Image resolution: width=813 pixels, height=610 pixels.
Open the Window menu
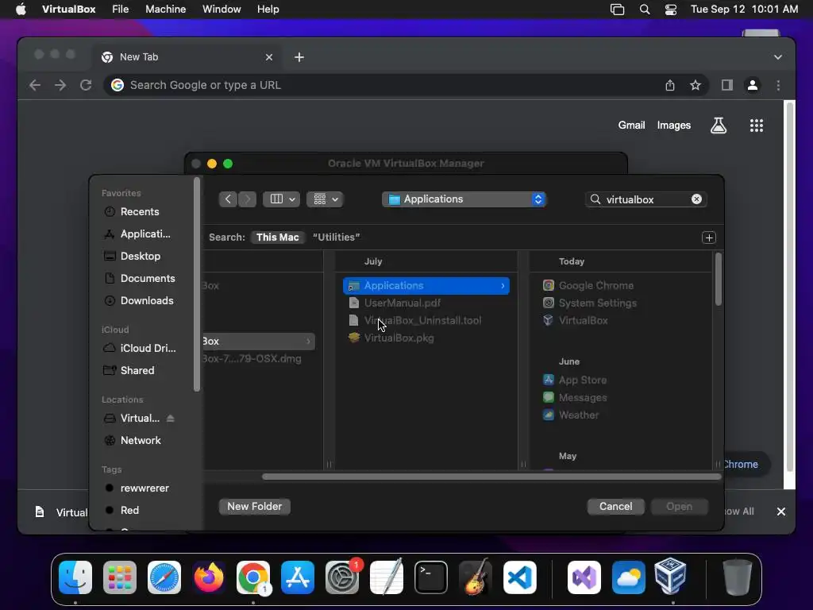click(x=222, y=10)
